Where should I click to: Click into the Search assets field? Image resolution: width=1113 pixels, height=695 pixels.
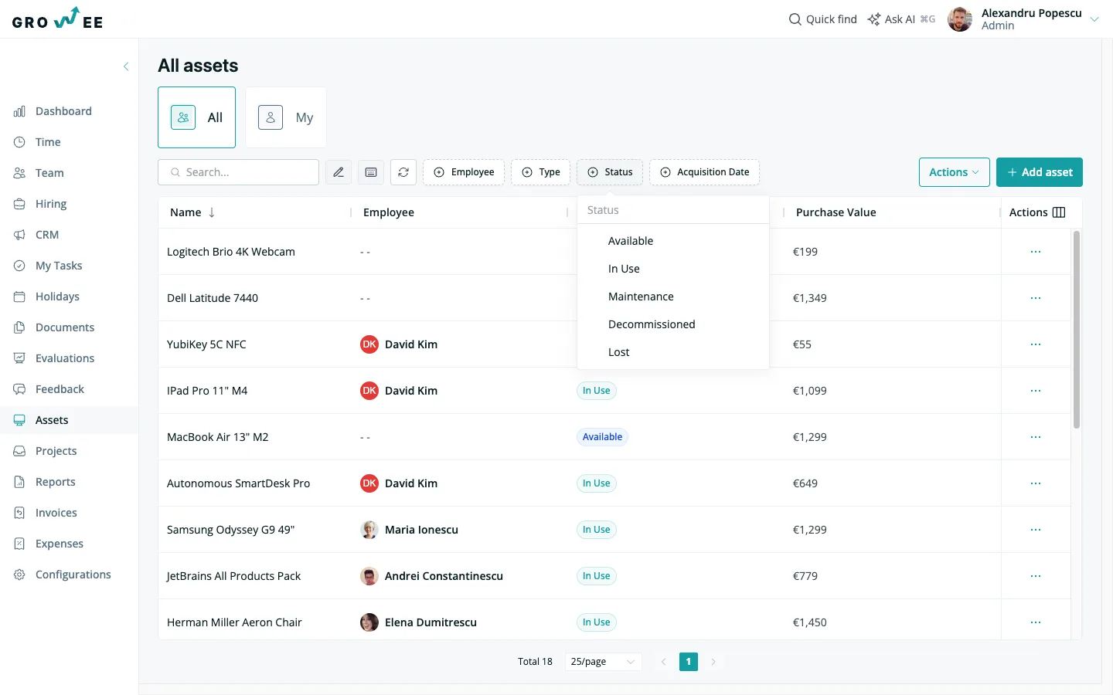[238, 172]
